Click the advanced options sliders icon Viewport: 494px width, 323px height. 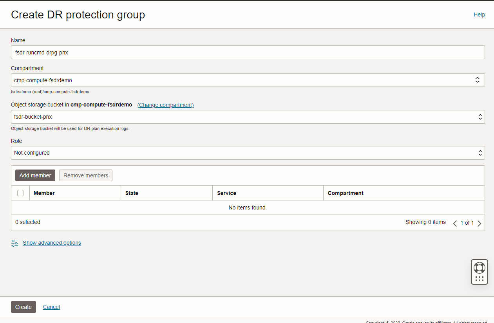pyautogui.click(x=14, y=243)
